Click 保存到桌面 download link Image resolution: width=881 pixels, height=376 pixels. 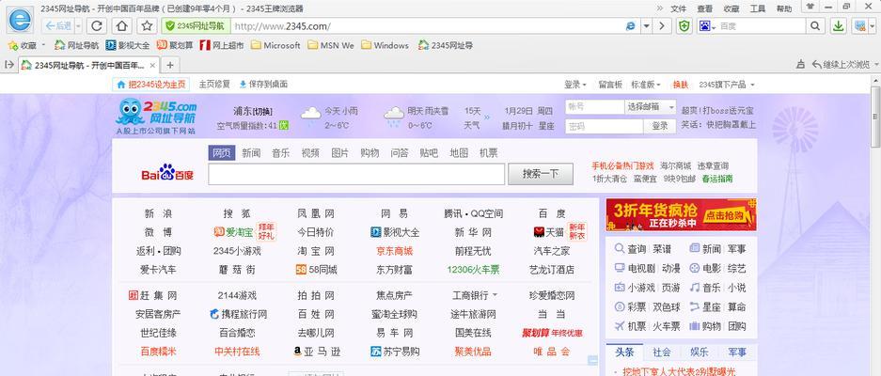pos(263,85)
